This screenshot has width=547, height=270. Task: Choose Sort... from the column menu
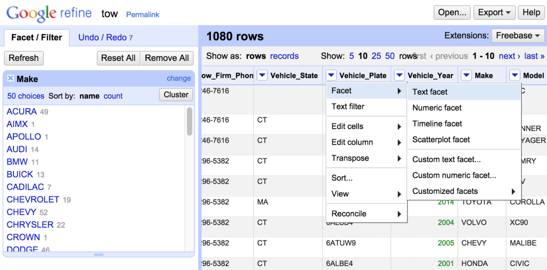coord(367,178)
